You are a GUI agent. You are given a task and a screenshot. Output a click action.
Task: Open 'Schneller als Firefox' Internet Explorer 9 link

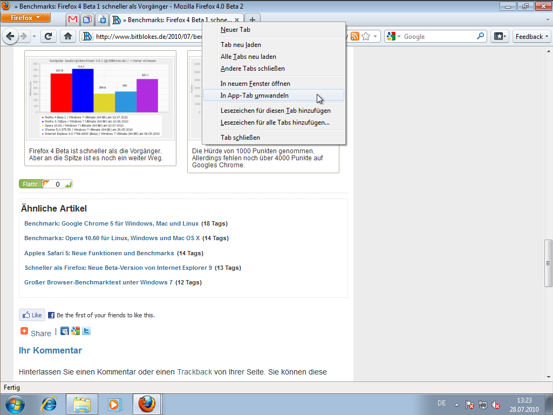point(119,268)
